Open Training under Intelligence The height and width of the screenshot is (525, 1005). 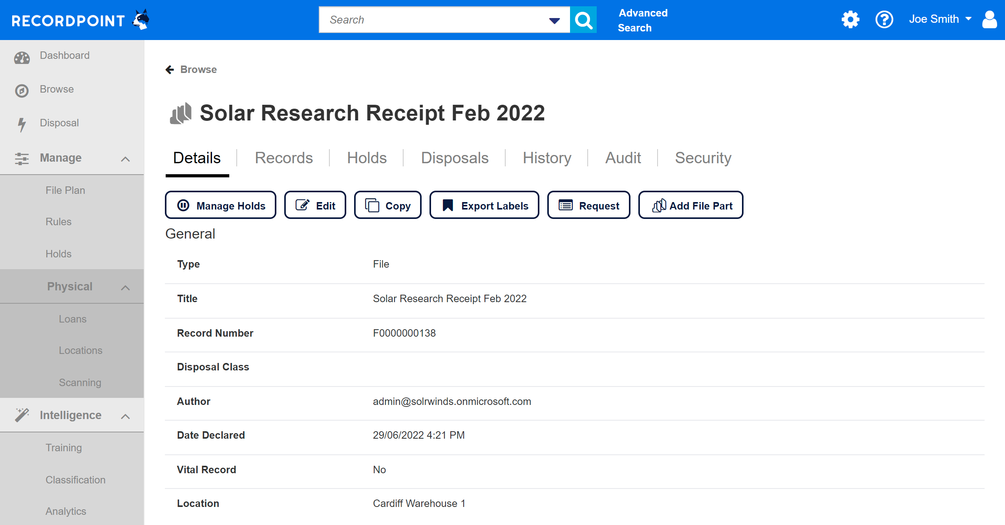click(64, 448)
